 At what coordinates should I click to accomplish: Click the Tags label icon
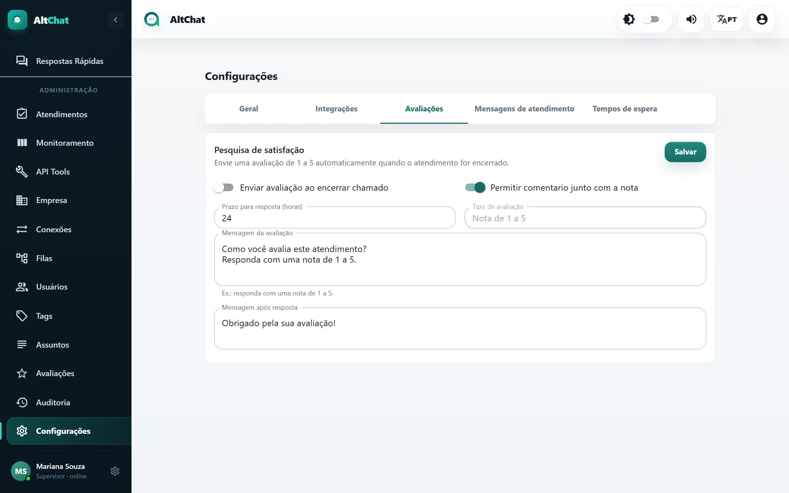click(22, 316)
